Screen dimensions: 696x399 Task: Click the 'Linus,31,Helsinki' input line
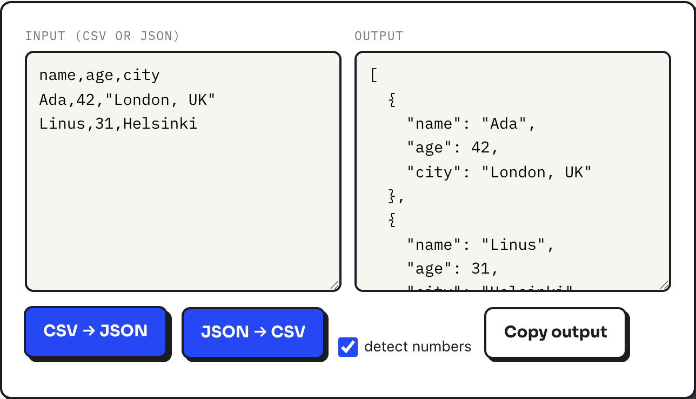point(118,124)
